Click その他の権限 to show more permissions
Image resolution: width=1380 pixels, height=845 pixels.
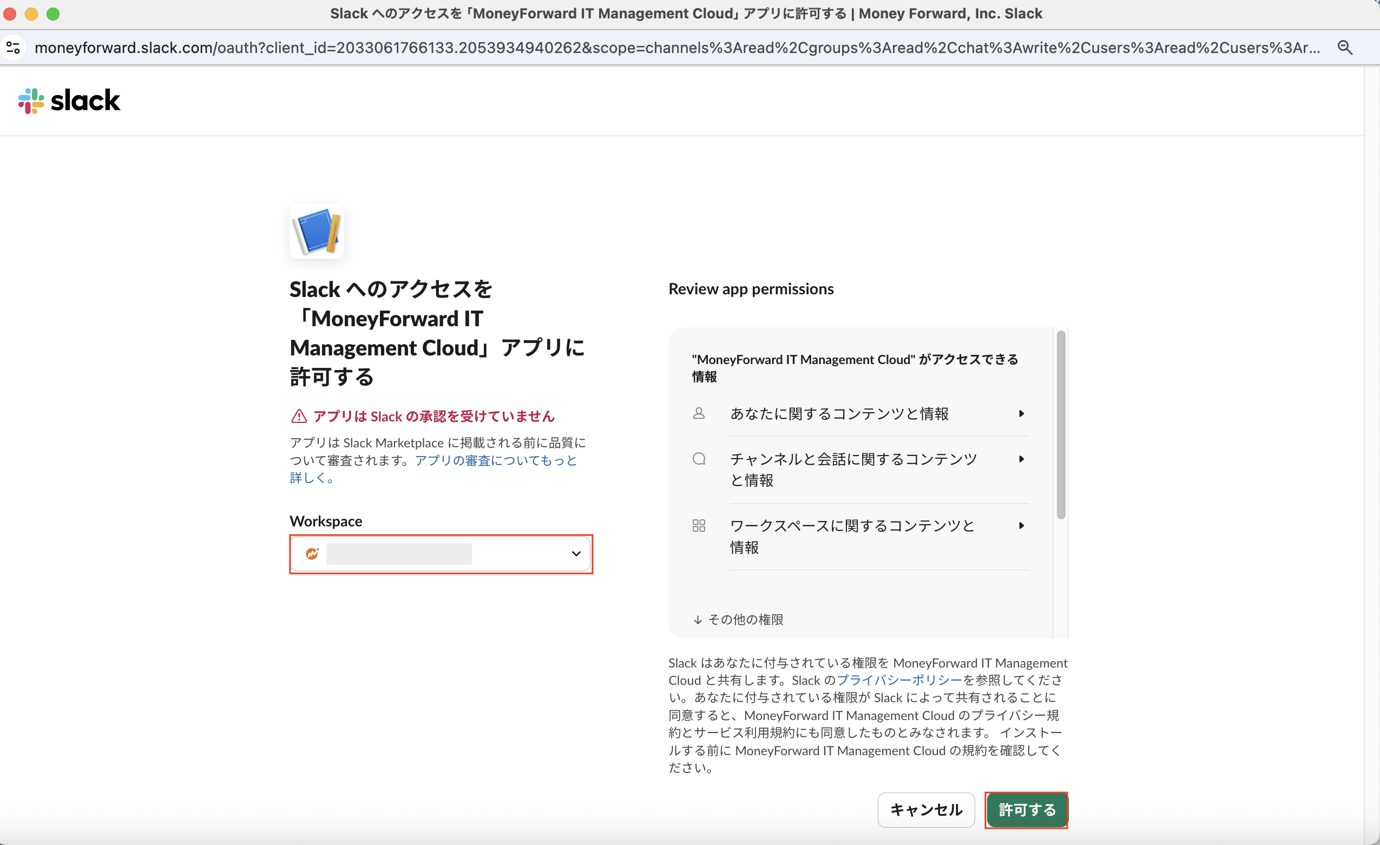pyautogui.click(x=738, y=619)
